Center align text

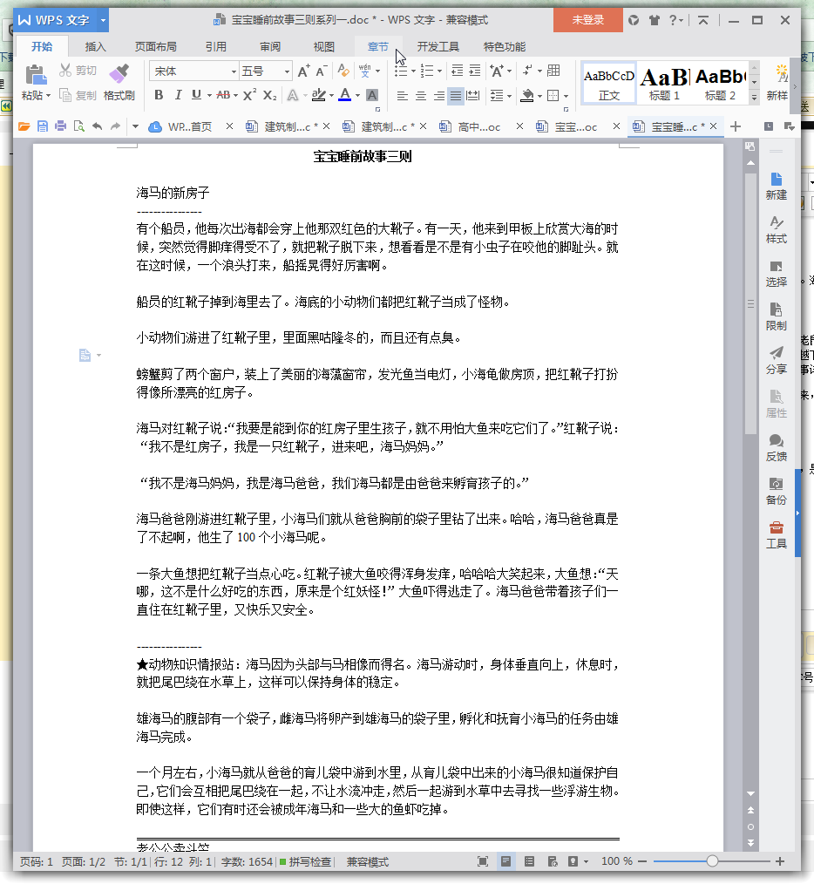(x=421, y=96)
